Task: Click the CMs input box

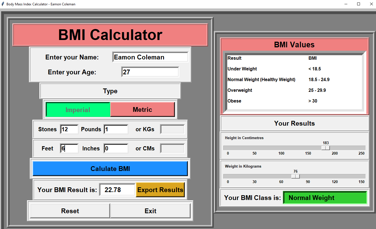Action: (172, 148)
